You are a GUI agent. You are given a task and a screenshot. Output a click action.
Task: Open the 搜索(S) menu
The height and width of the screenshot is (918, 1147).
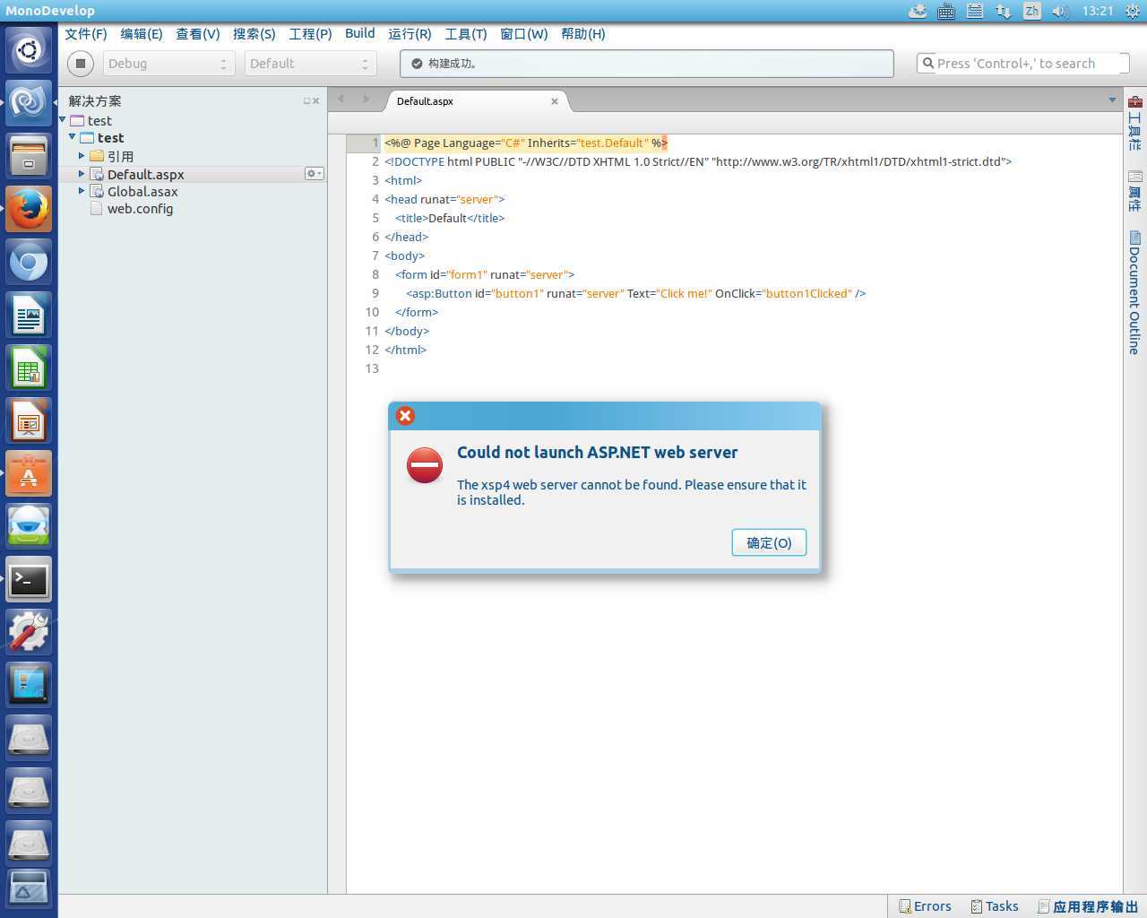pyautogui.click(x=254, y=34)
